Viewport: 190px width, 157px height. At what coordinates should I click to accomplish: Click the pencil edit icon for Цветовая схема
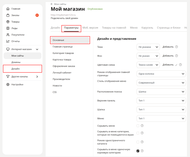point(176,65)
